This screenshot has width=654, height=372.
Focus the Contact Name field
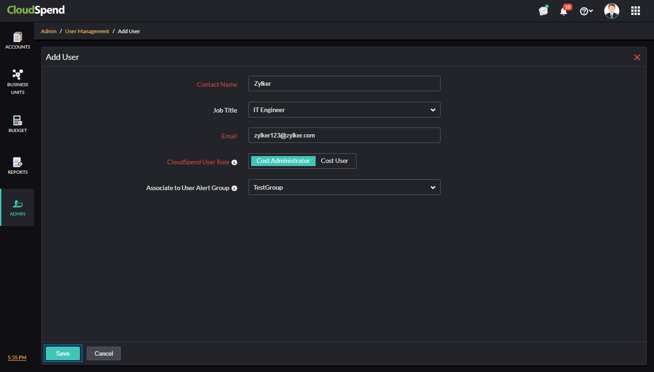coord(344,83)
